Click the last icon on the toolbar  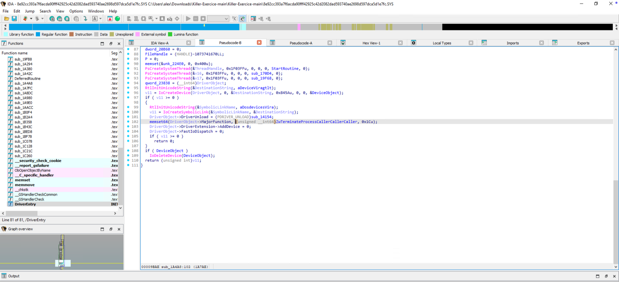[x=268, y=19]
